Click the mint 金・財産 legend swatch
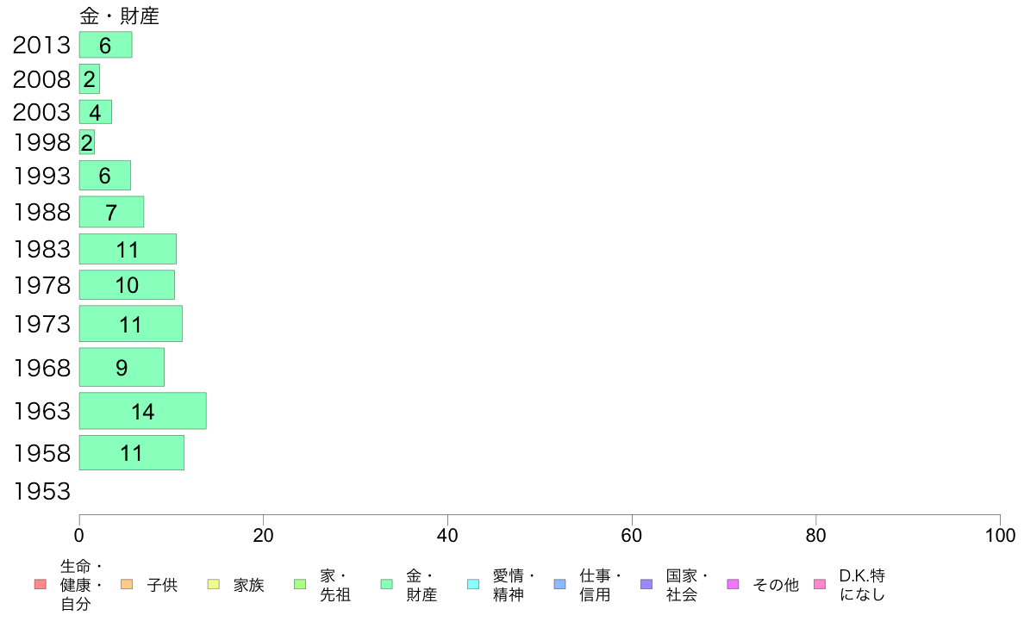The image size is (1024, 634). tap(387, 584)
